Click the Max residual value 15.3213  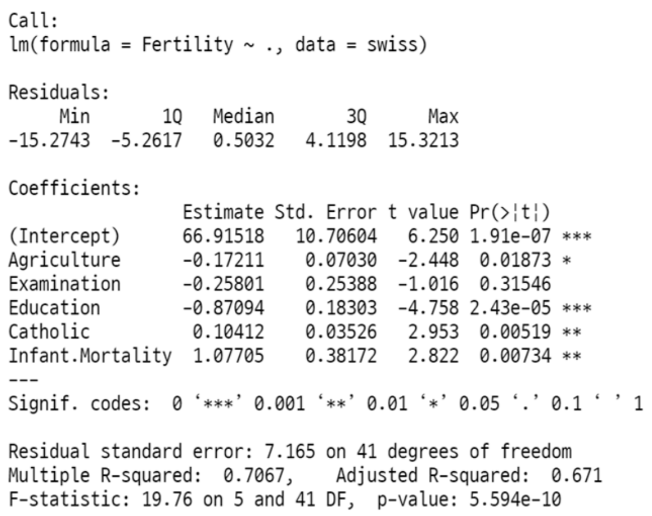pos(423,140)
